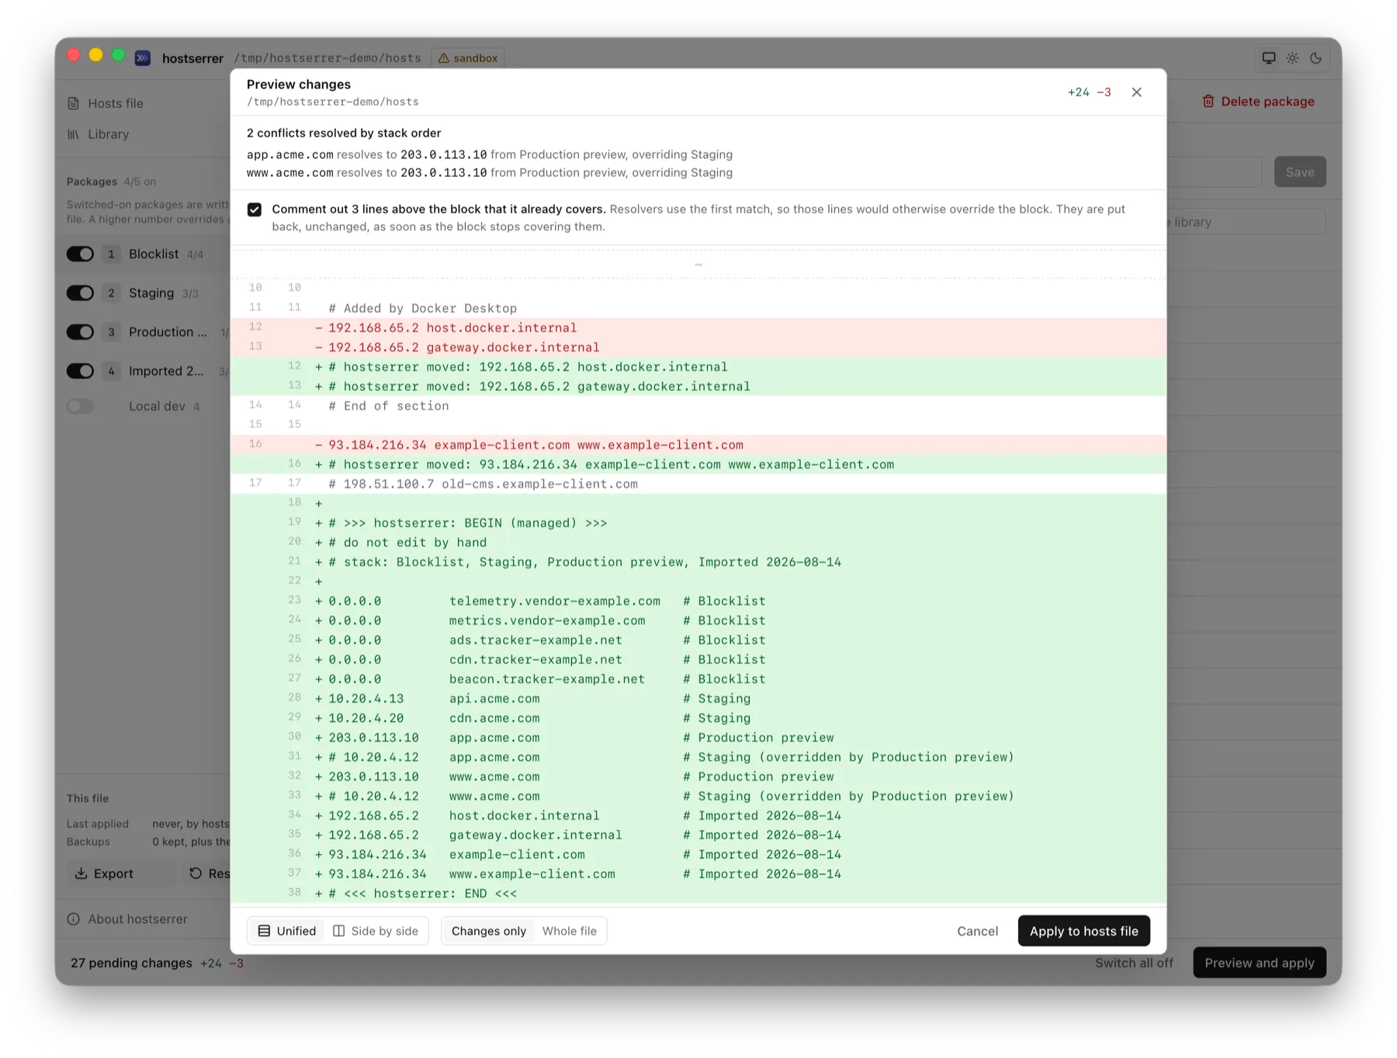
Task: Toggle the Production package switch
Action: click(x=80, y=332)
